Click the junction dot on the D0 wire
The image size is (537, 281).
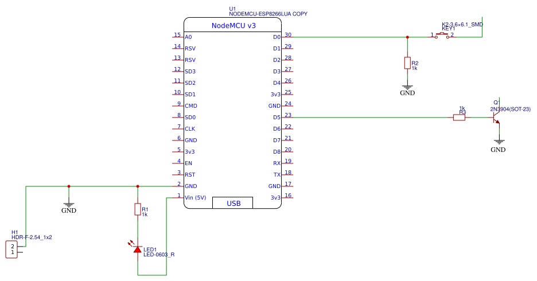[x=407, y=37]
